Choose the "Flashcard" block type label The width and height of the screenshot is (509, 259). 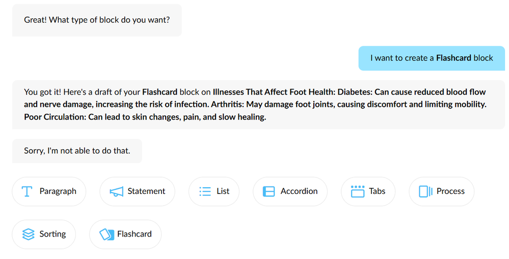pyautogui.click(x=134, y=234)
